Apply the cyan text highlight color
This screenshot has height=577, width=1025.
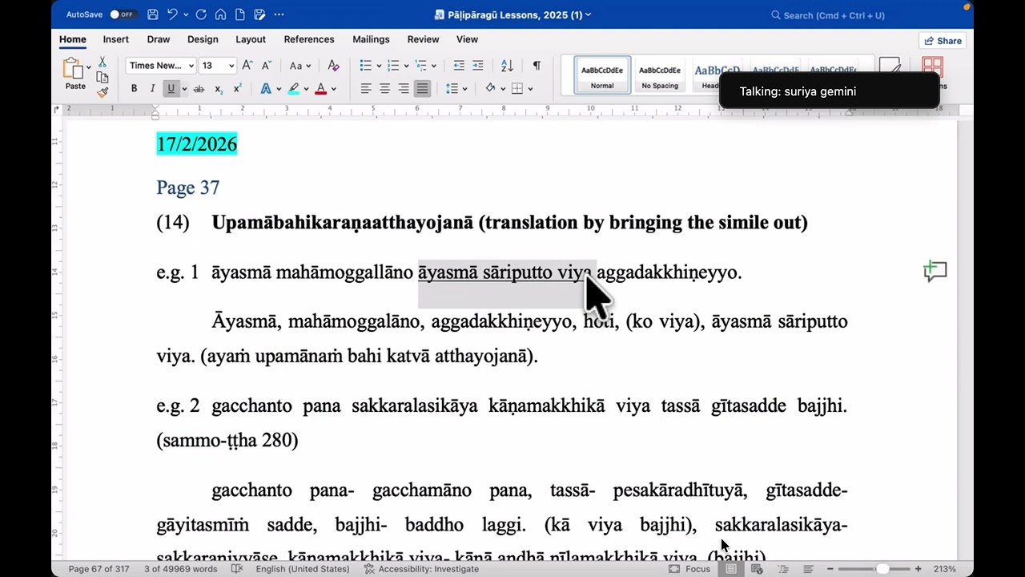point(294,88)
